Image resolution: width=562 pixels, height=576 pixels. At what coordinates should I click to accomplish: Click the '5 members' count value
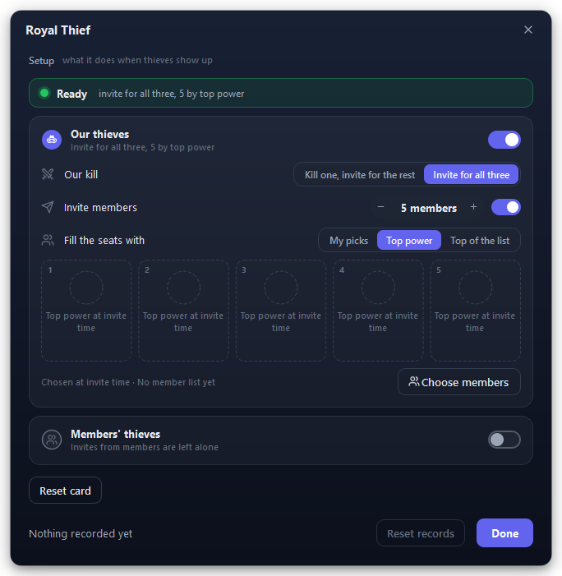tap(429, 208)
